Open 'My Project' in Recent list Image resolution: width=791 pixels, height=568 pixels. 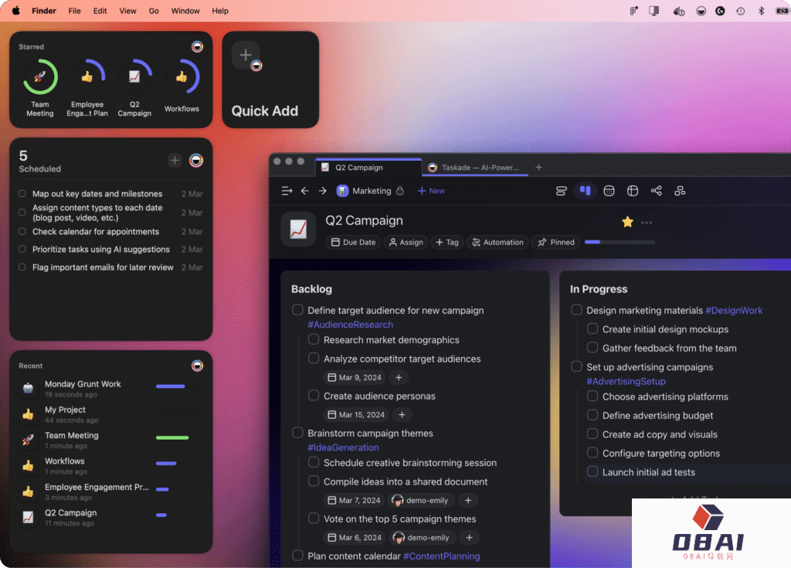111,414
